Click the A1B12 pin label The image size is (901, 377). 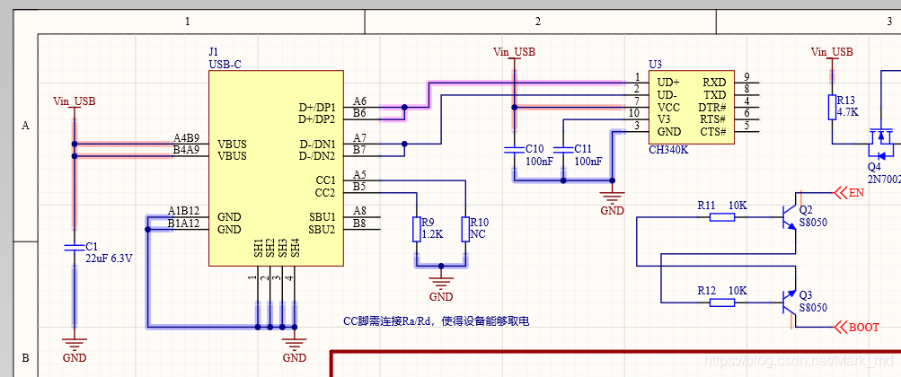pos(184,211)
